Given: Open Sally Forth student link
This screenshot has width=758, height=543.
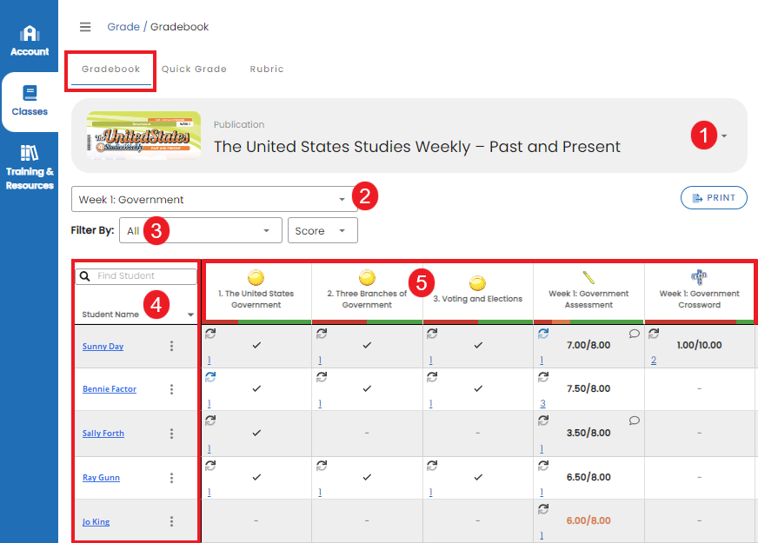Looking at the screenshot, I should [103, 434].
